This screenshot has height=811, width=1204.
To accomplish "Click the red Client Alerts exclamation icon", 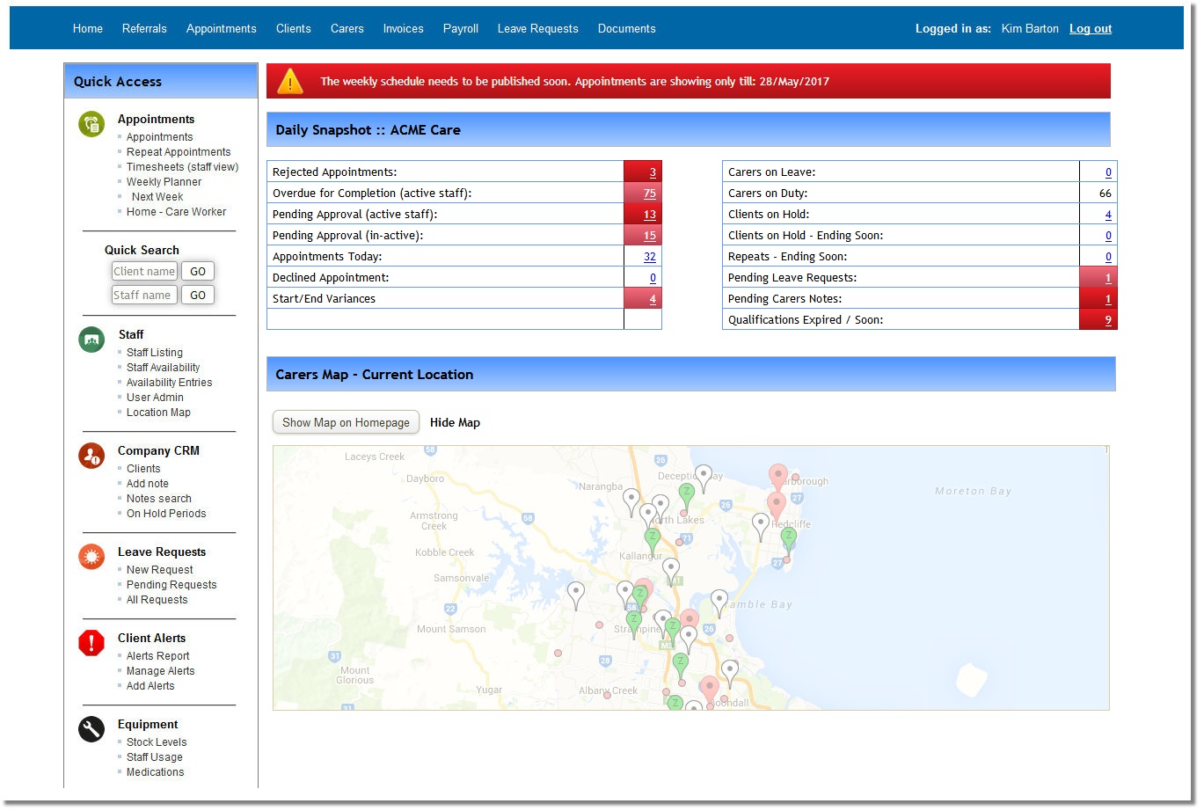I will tap(91, 643).
